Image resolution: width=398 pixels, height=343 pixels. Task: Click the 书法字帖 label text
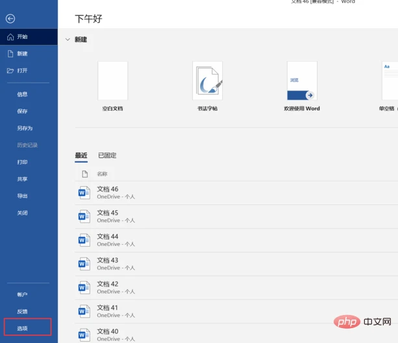pyautogui.click(x=207, y=109)
